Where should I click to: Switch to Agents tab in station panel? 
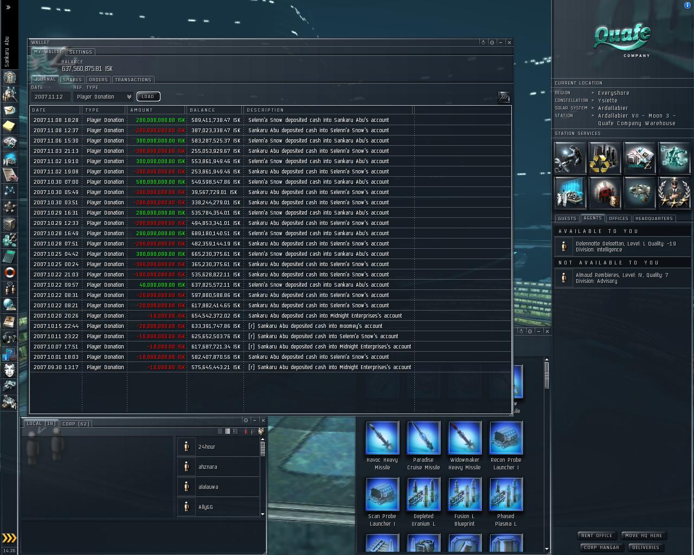(x=593, y=218)
